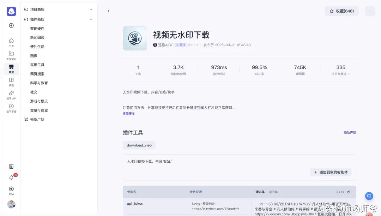The image size is (381, 216).
Task: Select 社交 category
Action: (34, 92)
